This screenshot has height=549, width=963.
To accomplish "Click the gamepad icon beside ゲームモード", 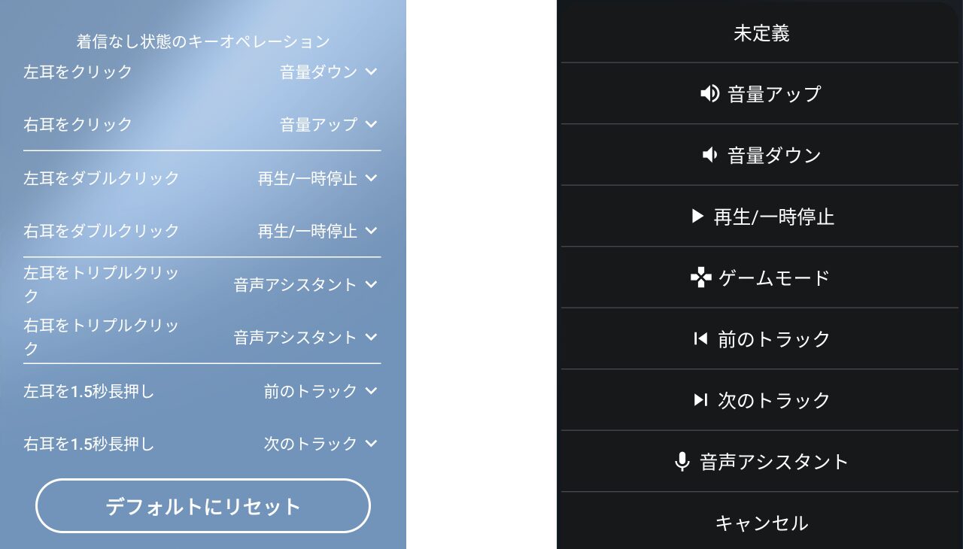I will click(x=700, y=278).
